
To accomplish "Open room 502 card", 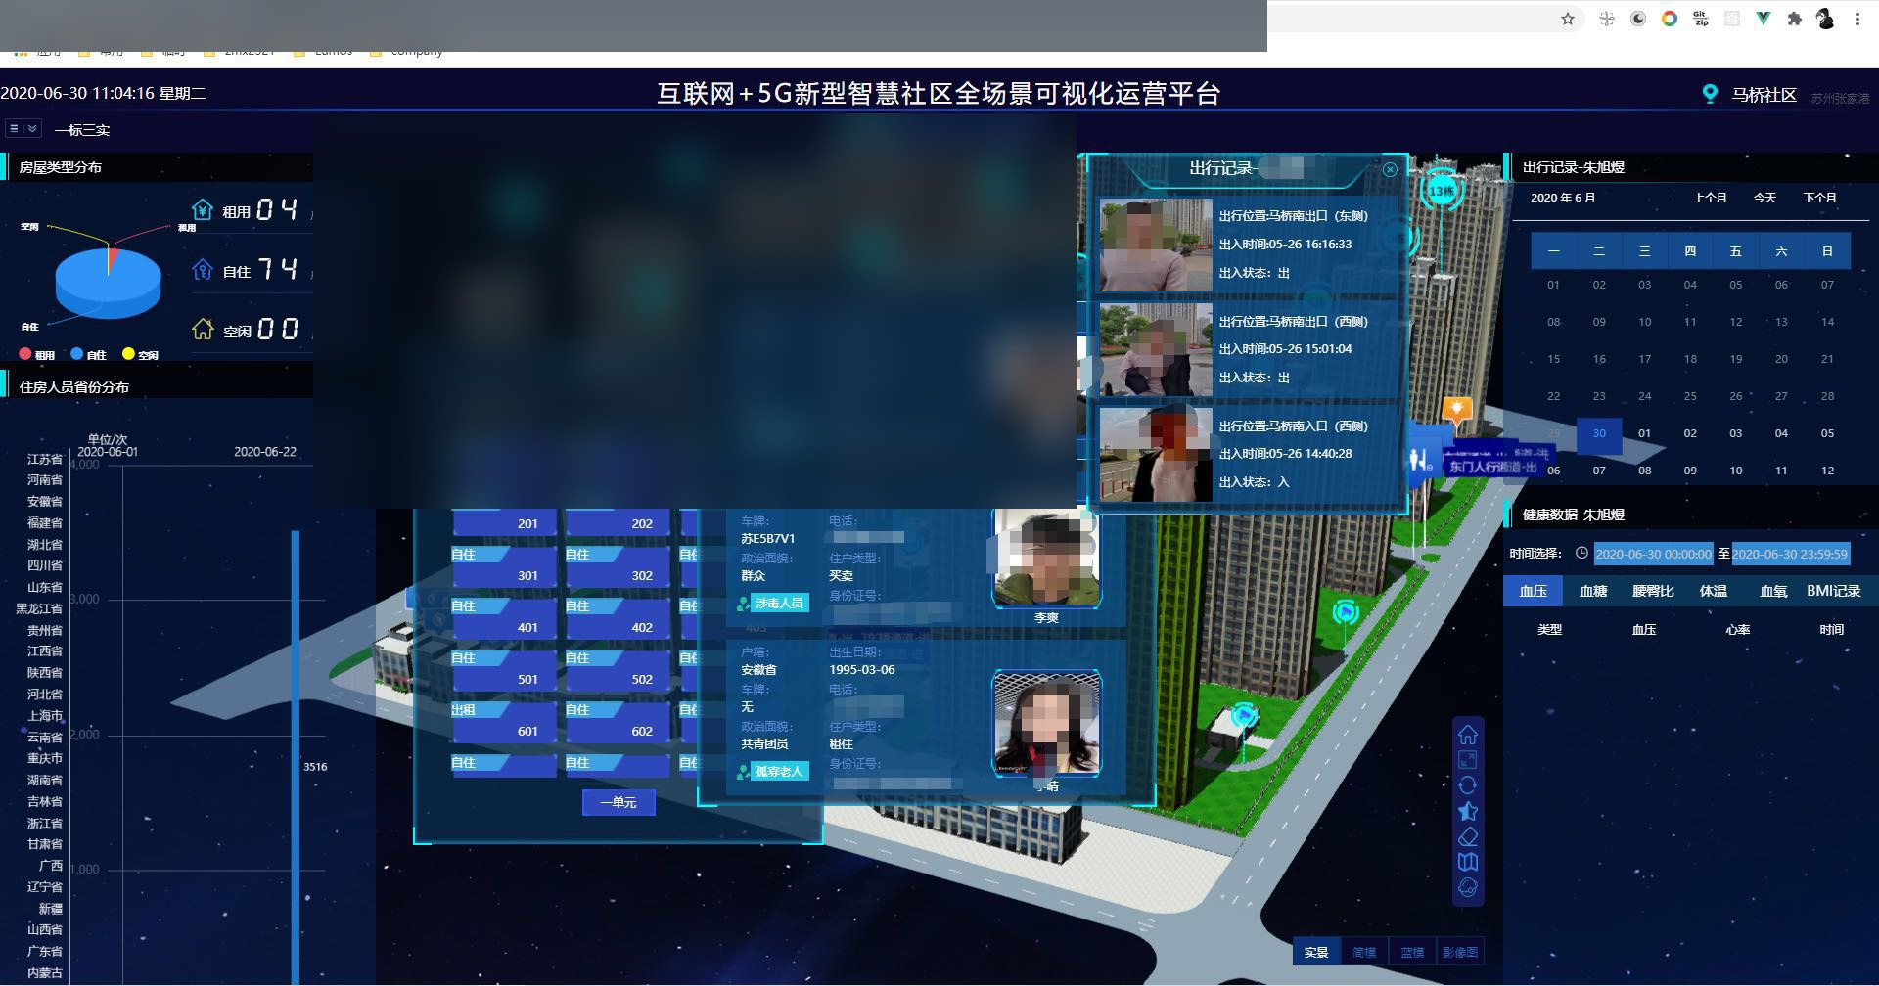I will (x=618, y=669).
